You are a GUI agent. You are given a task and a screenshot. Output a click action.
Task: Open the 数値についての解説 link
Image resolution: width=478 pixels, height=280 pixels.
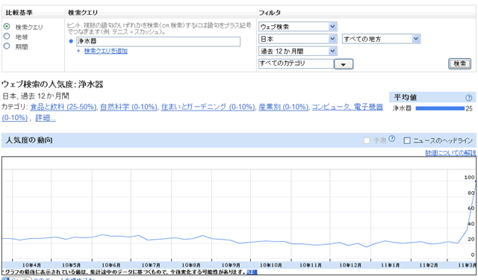(x=450, y=152)
